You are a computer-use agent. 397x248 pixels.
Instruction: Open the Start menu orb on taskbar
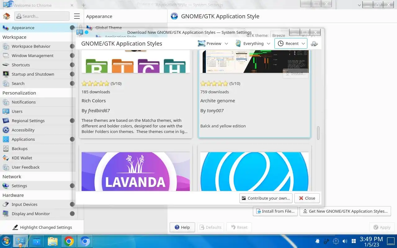click(x=6, y=241)
